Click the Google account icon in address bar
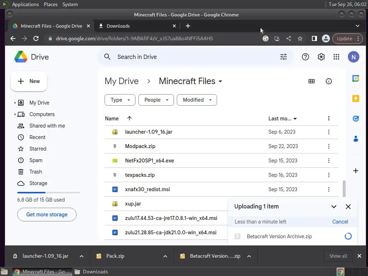 [x=266, y=38]
